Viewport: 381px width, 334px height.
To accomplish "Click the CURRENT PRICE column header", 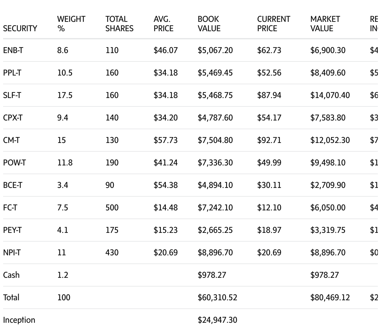I will 273,24.
